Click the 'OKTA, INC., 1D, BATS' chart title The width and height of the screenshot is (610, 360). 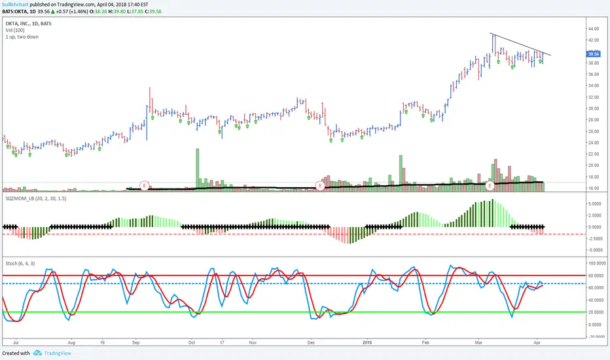(x=28, y=24)
